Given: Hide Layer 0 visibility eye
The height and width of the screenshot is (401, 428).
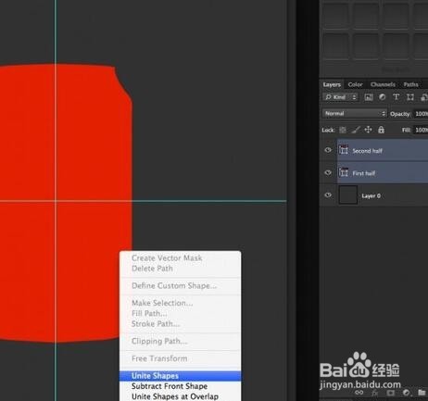Looking at the screenshot, I should point(328,195).
